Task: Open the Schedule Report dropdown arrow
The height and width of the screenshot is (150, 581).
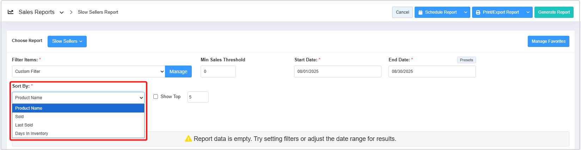Action: click(466, 12)
